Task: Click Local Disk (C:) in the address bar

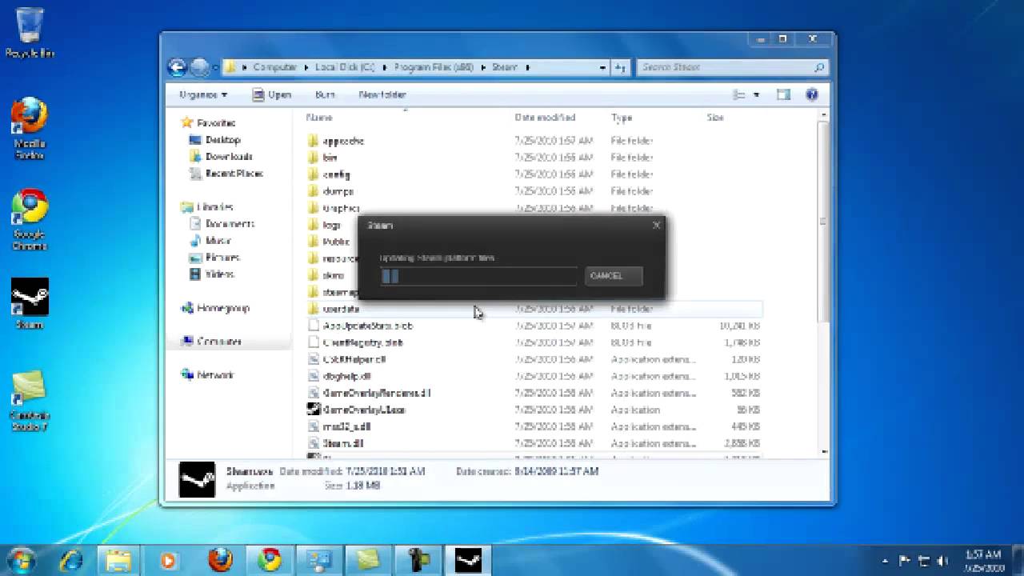Action: pyautogui.click(x=345, y=67)
